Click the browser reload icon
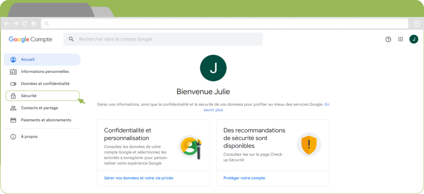This screenshot has height=194, width=424. [25, 24]
